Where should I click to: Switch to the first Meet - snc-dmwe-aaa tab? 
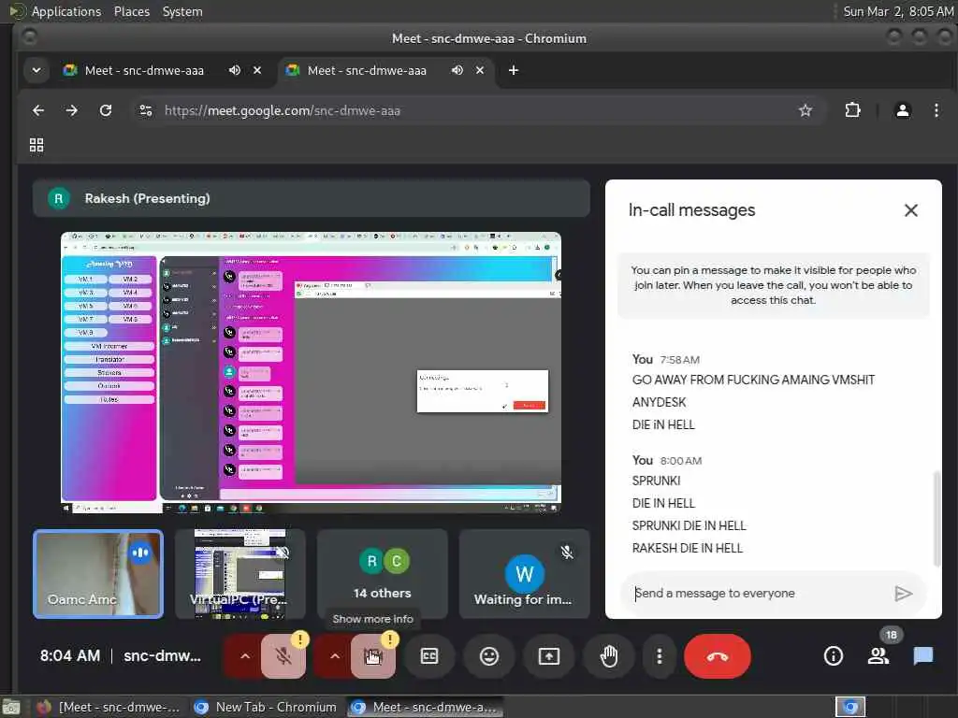(144, 70)
